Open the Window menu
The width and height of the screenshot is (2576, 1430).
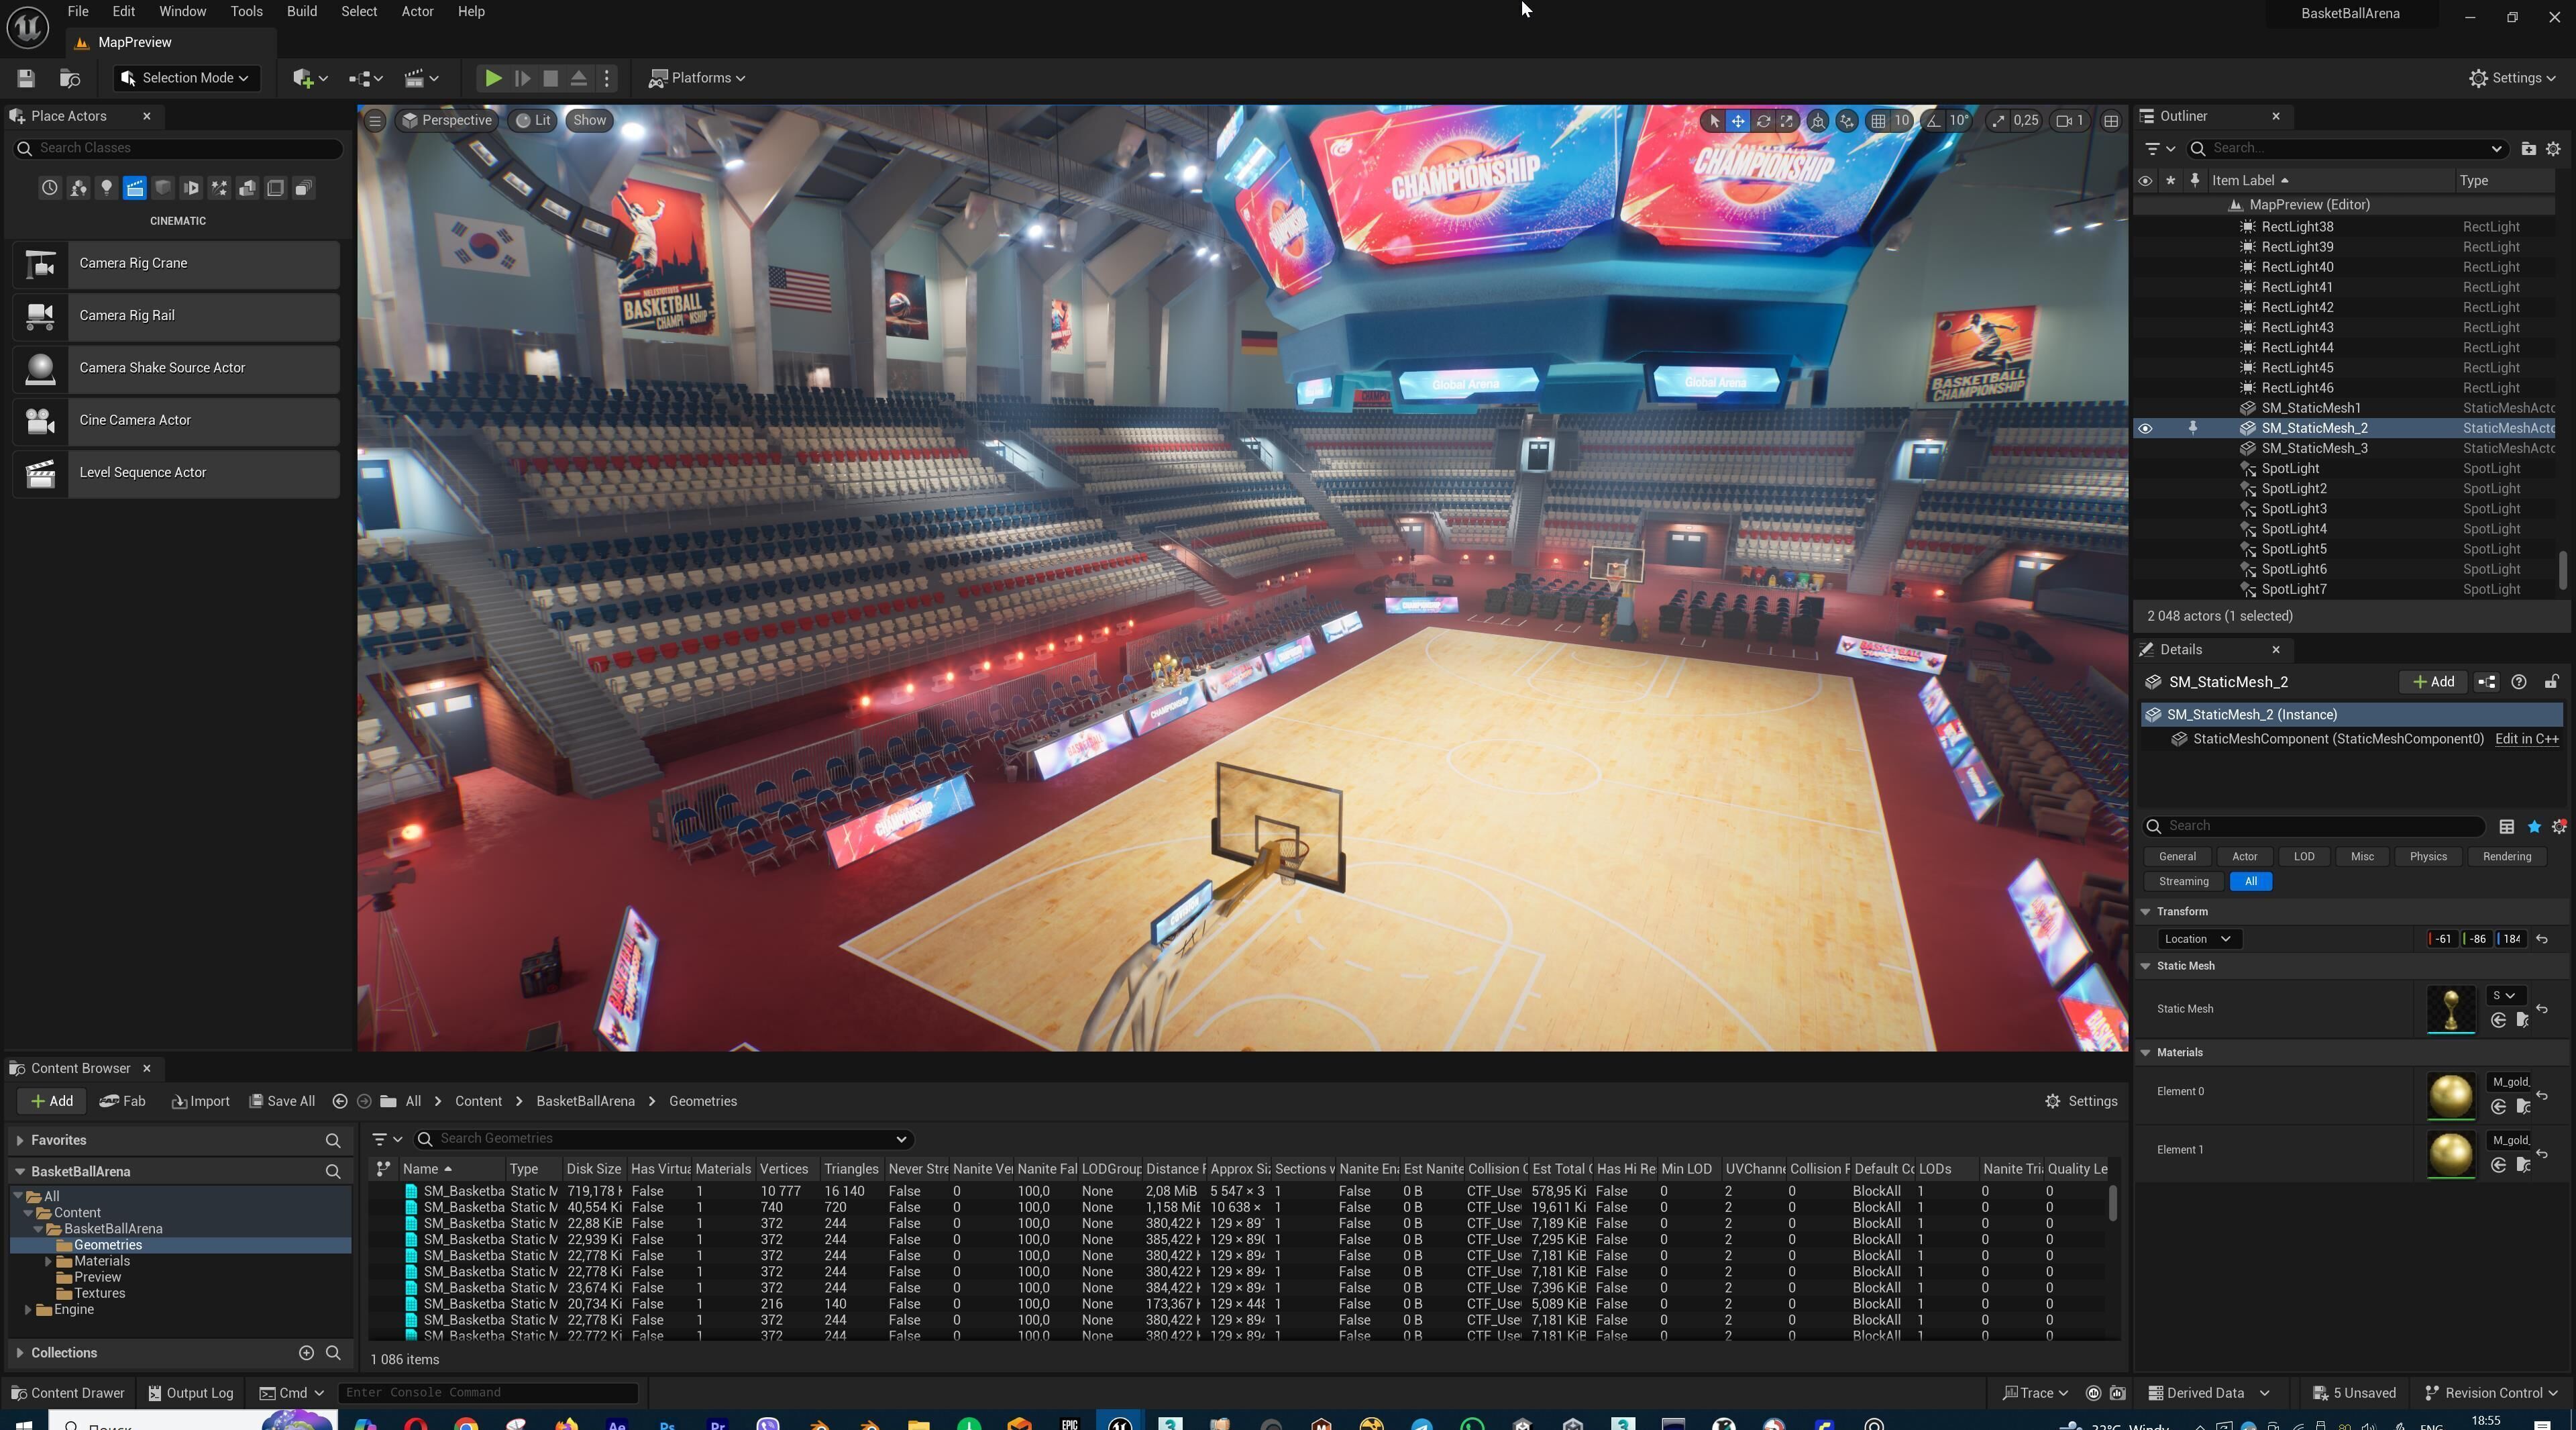[182, 12]
